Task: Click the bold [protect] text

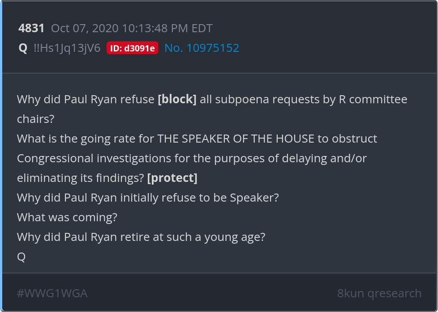Action: (172, 178)
